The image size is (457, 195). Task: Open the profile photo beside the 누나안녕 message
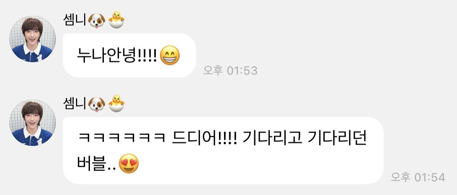coord(32,39)
